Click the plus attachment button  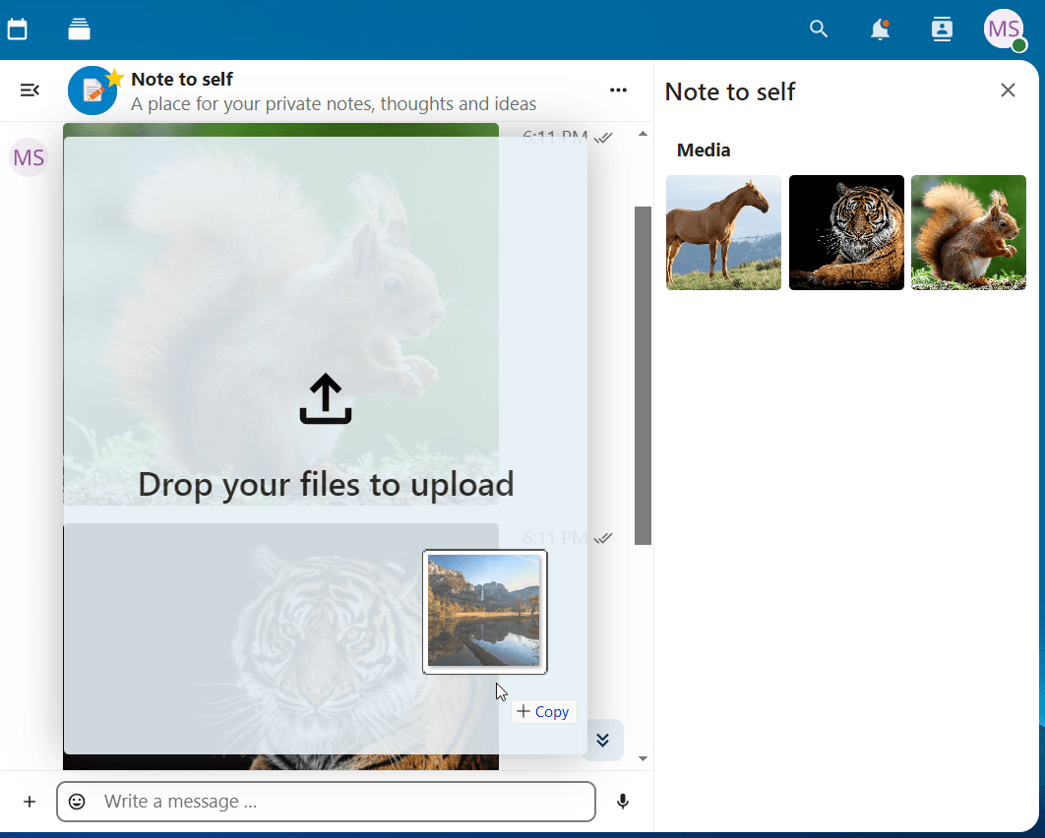point(30,802)
